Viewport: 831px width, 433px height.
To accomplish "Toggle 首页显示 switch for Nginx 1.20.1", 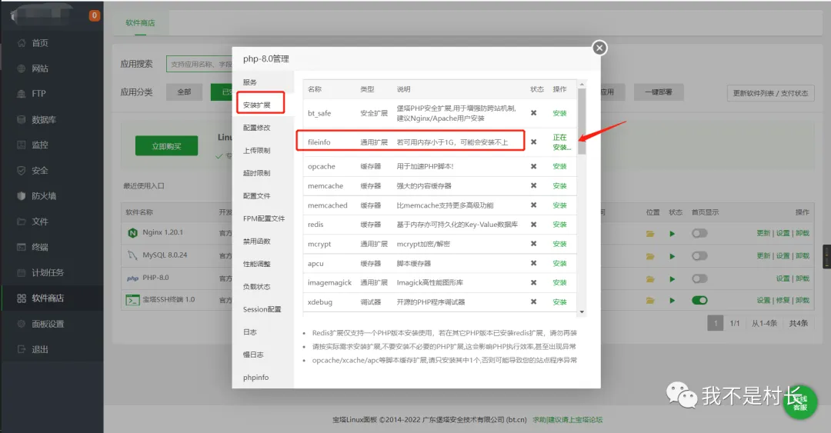I will point(699,233).
